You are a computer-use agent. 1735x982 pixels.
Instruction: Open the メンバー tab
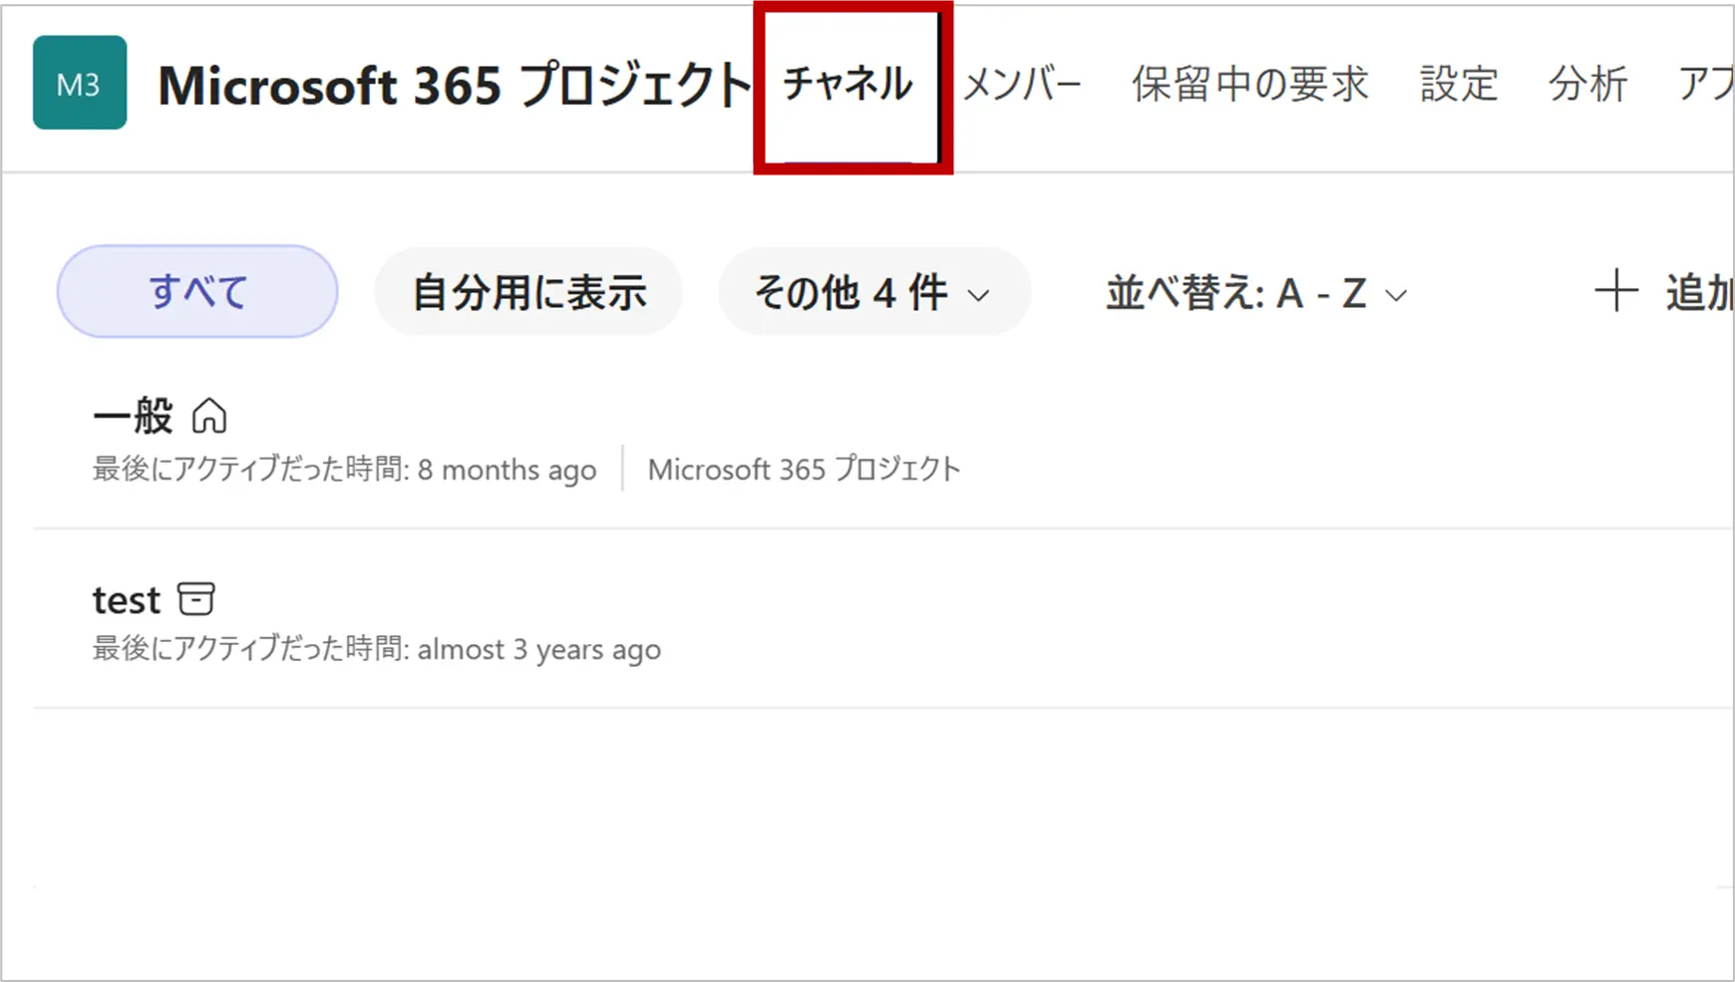[1022, 84]
